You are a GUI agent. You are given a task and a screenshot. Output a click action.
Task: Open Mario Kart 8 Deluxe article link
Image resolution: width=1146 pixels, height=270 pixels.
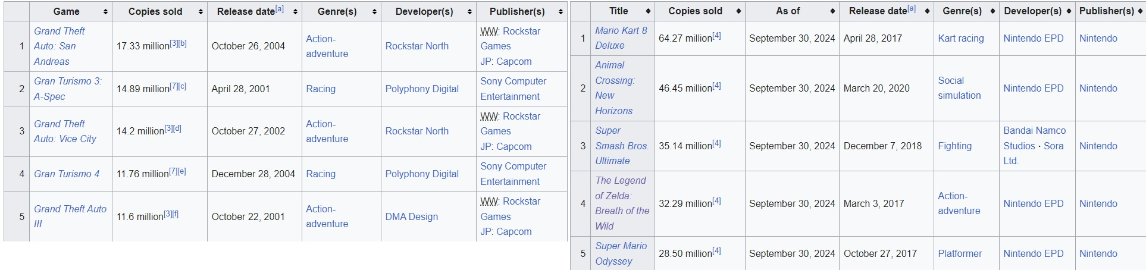[621, 37]
